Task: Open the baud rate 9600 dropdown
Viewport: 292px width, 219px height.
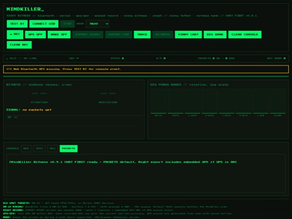Action: click(x=97, y=24)
